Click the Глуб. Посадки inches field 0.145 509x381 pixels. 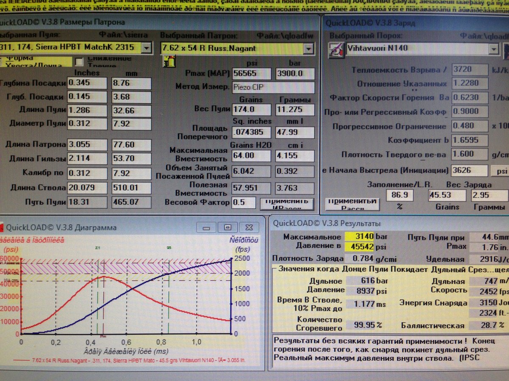tap(87, 97)
